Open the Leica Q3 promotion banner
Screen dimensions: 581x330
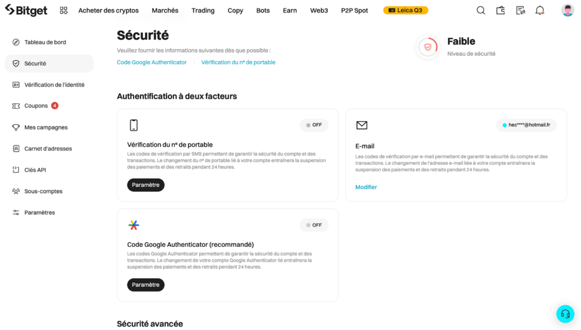[x=405, y=10]
